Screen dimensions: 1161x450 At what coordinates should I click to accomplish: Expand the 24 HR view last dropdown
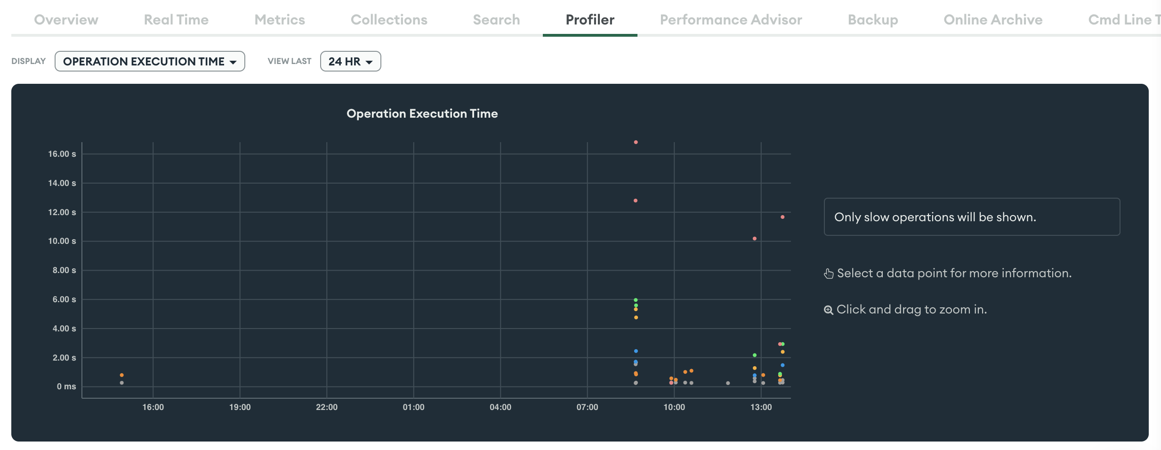(x=350, y=62)
